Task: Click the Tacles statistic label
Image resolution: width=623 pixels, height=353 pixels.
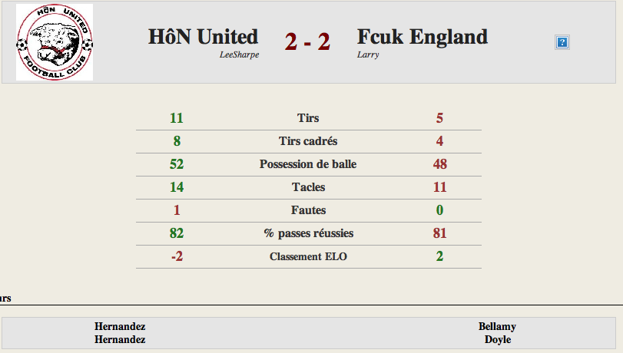Action: (308, 187)
